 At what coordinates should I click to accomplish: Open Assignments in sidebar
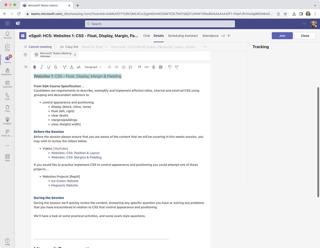coord(7,72)
